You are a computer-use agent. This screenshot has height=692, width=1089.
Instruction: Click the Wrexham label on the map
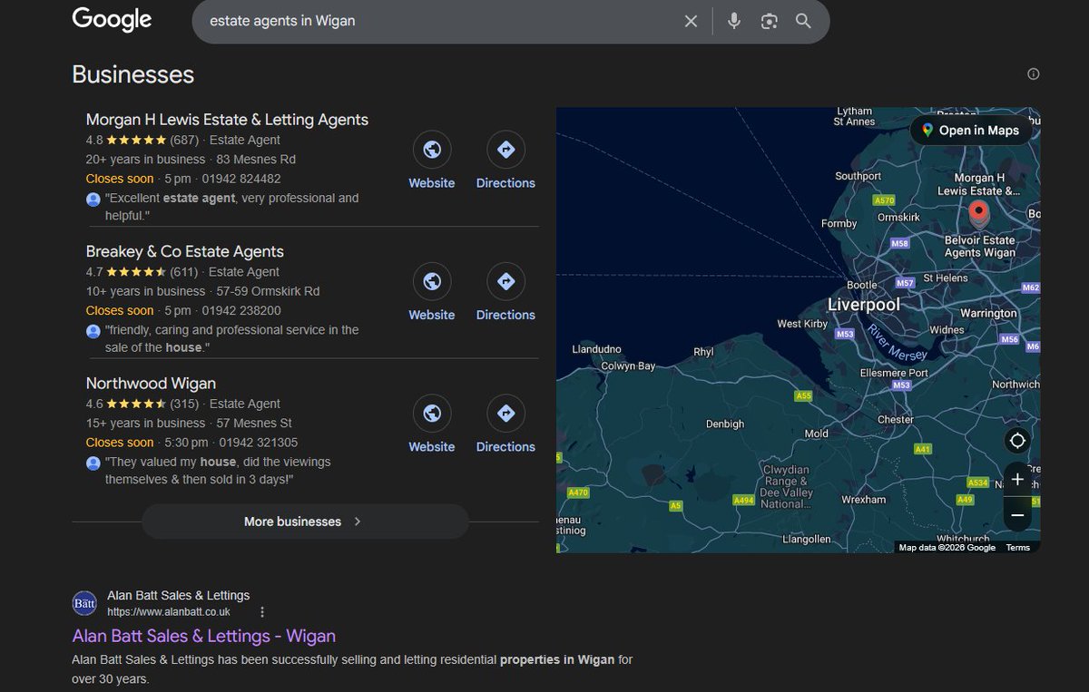click(x=863, y=500)
